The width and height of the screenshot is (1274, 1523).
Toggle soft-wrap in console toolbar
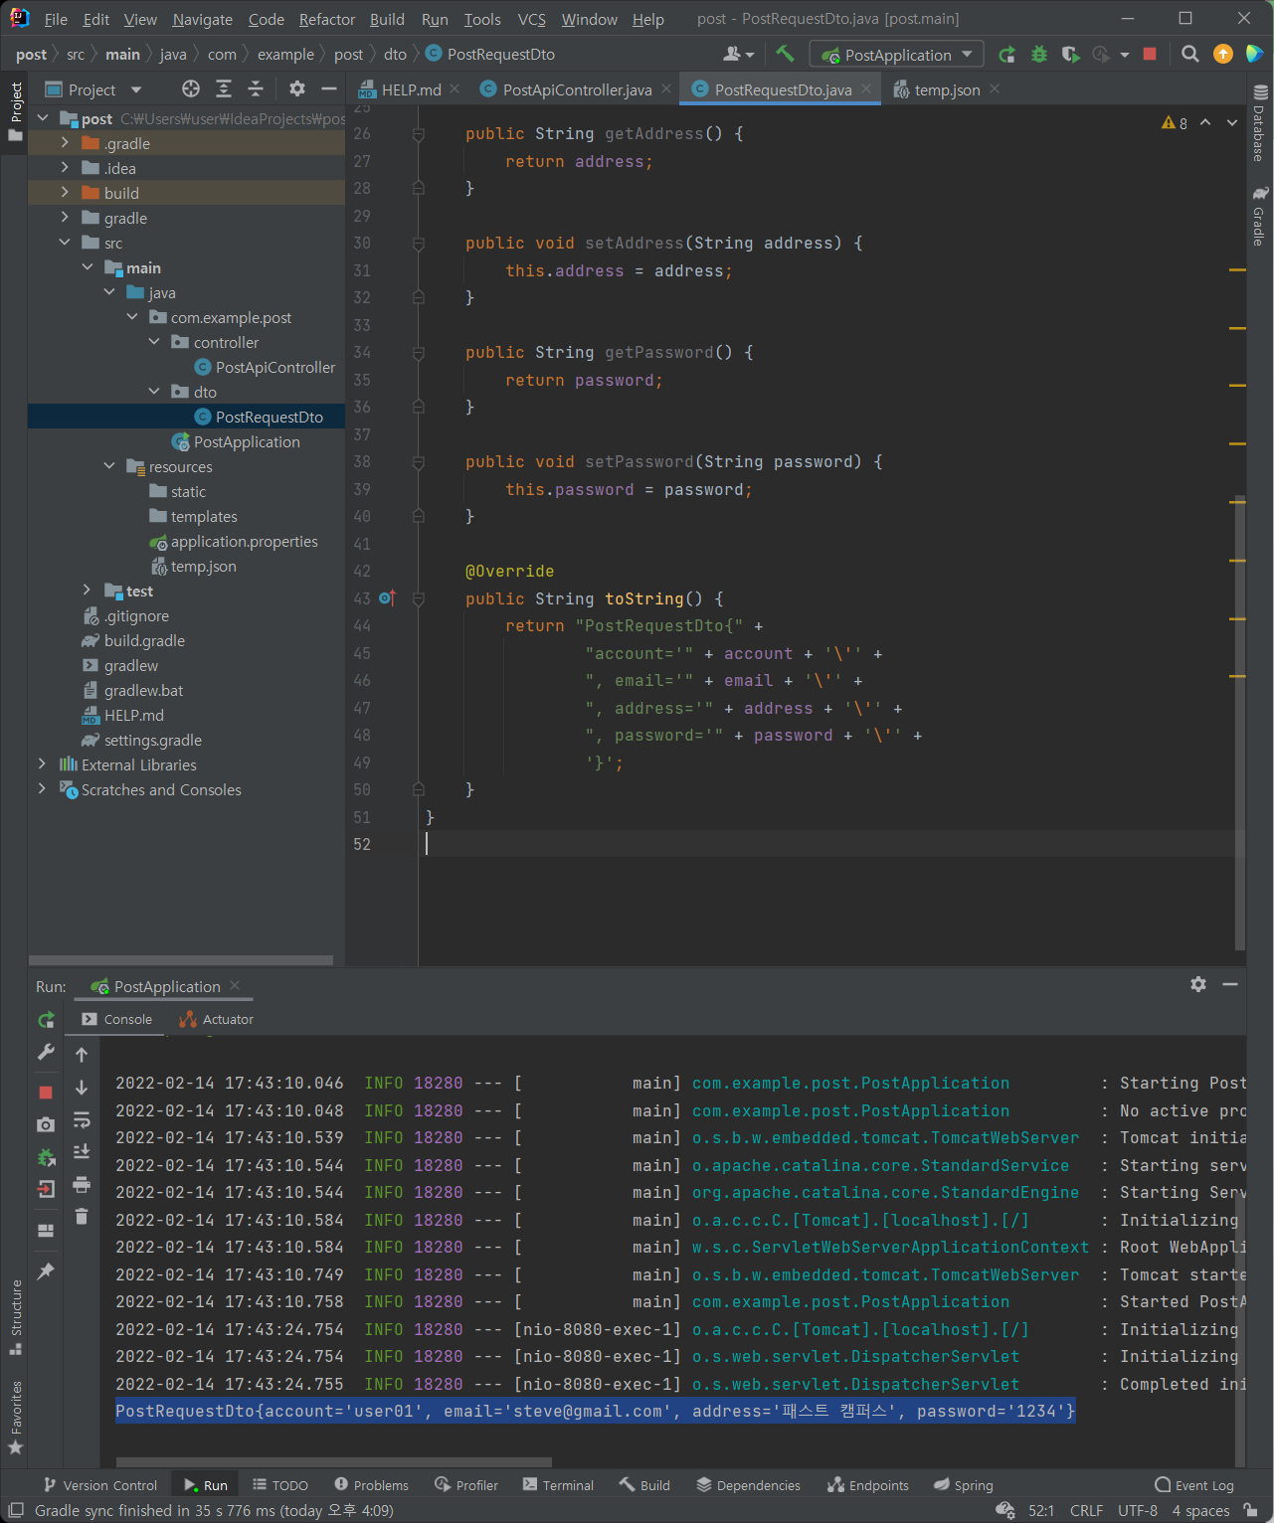click(82, 1120)
